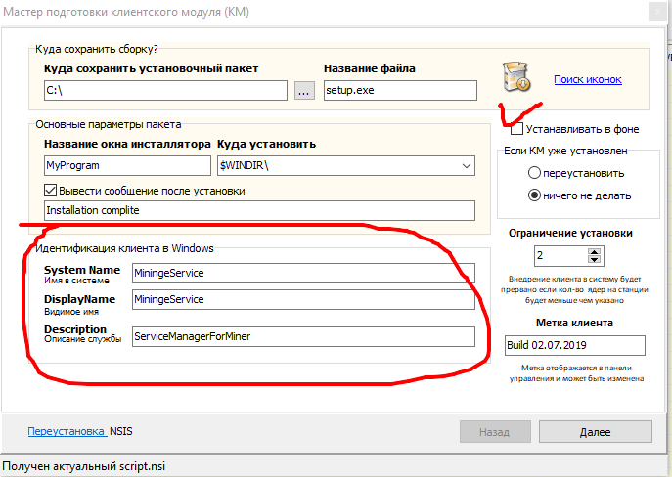Click status bar text Получен актуальный script.nsi
Image resolution: width=672 pixels, height=477 pixels.
click(x=84, y=466)
